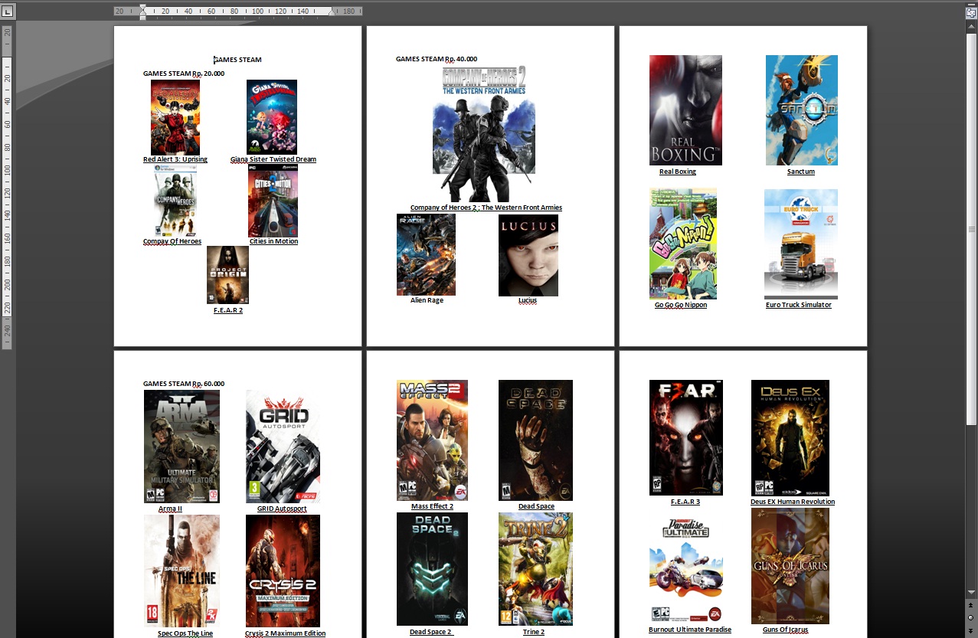Select the Crysis 2 Maximum Edition cover image
978x638 pixels.
283,571
